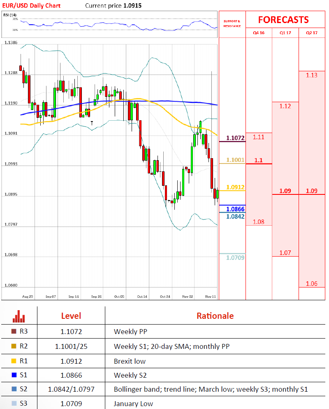
Task: Click the 1.11 forecast value in Q4 16
Action: click(x=258, y=137)
